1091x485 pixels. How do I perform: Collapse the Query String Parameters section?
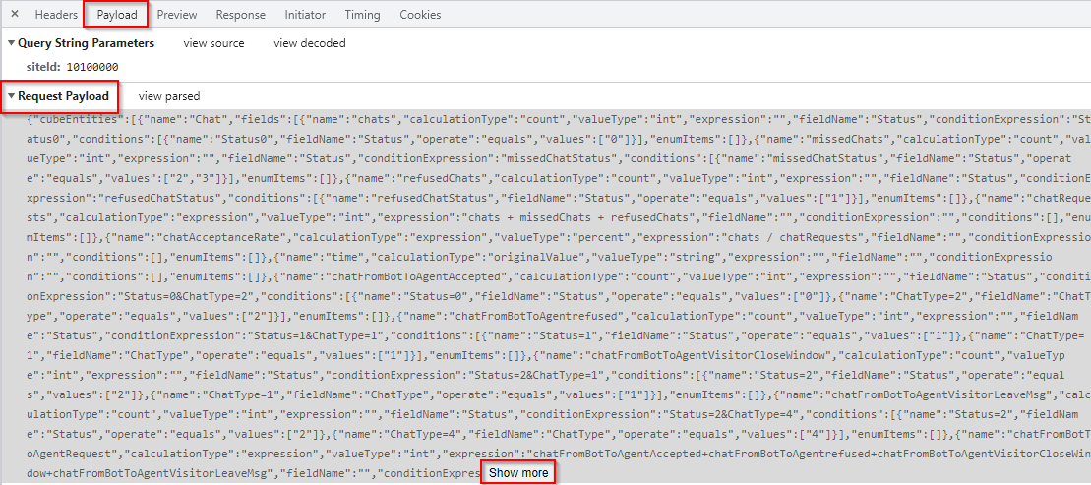click(11, 43)
